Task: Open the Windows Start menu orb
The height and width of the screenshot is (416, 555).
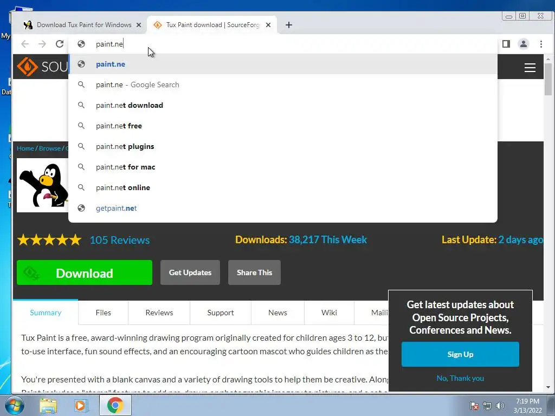Action: click(15, 405)
